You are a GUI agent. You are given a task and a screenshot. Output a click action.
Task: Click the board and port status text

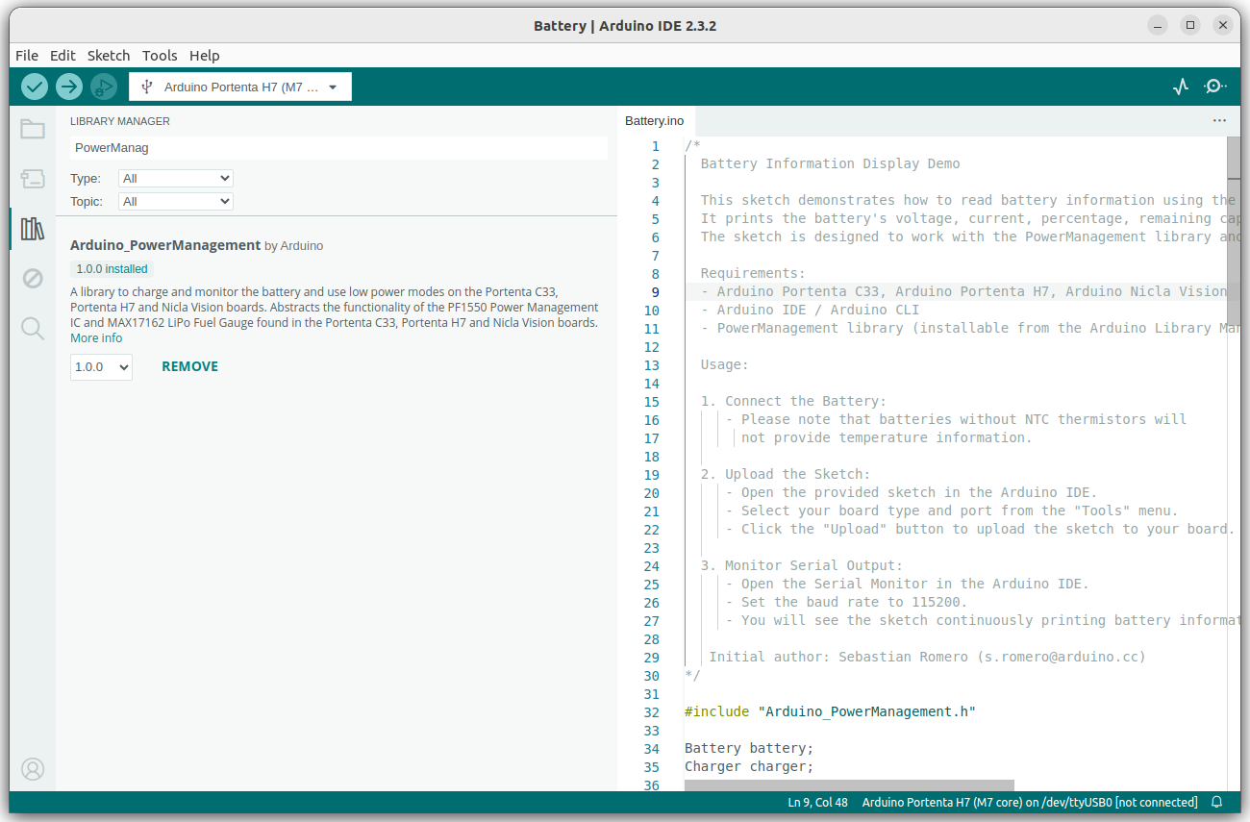tap(1030, 802)
